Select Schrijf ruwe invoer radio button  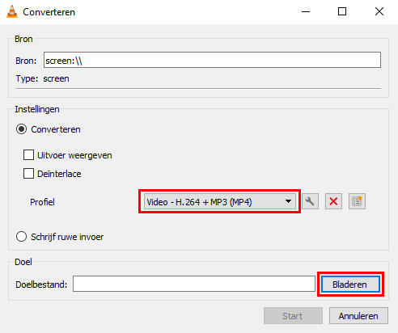(21, 237)
